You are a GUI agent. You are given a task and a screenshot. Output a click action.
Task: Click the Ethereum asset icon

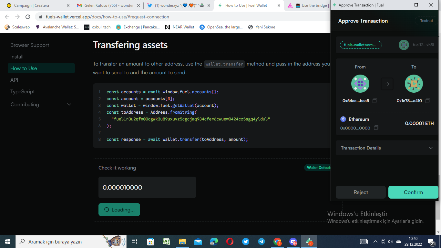coord(344,119)
